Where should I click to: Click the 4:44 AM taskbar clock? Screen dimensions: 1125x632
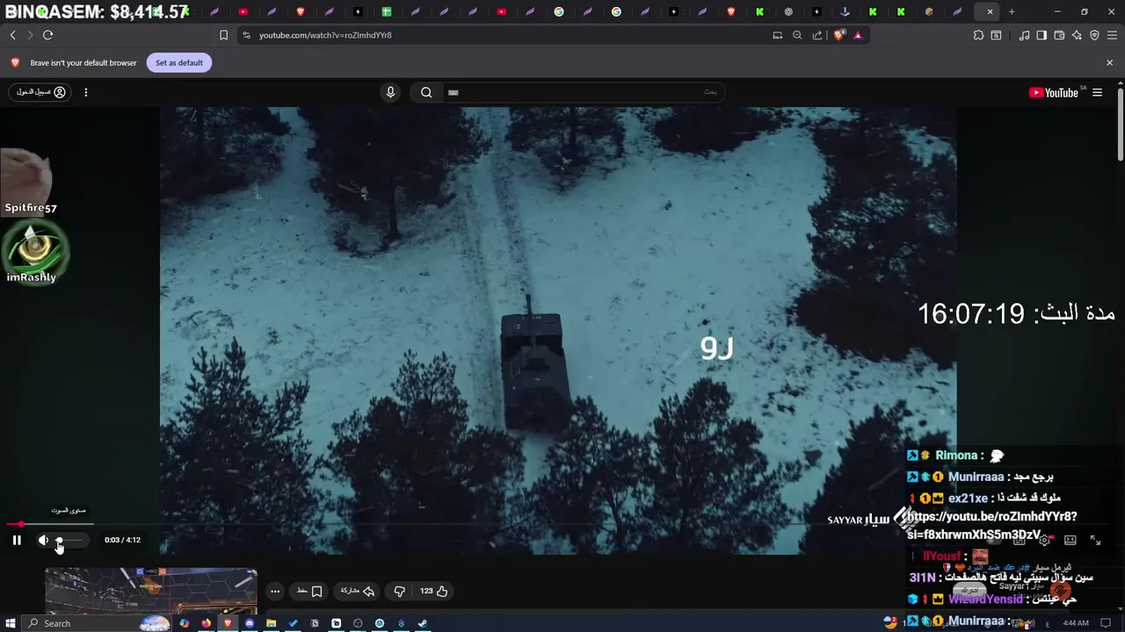[x=1077, y=623]
